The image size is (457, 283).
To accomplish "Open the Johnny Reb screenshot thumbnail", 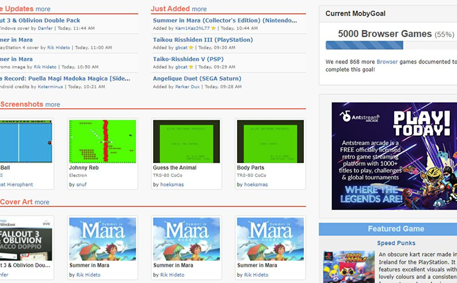I will pyautogui.click(x=103, y=141).
